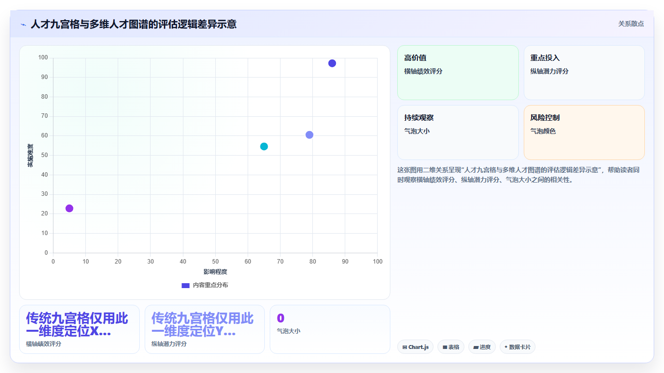Open the 风险控制 card
The image size is (664, 373).
point(584,133)
